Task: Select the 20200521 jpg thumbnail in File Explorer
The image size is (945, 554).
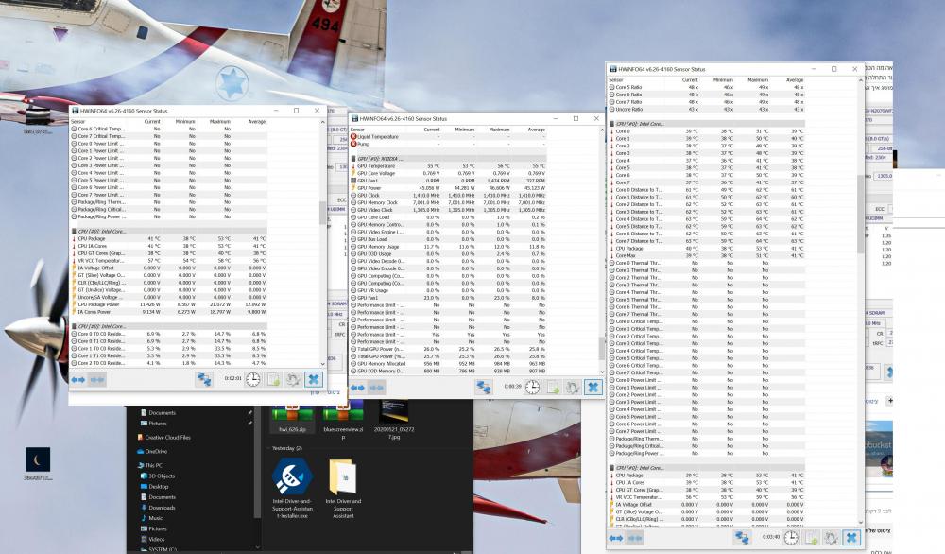Action: 394,420
